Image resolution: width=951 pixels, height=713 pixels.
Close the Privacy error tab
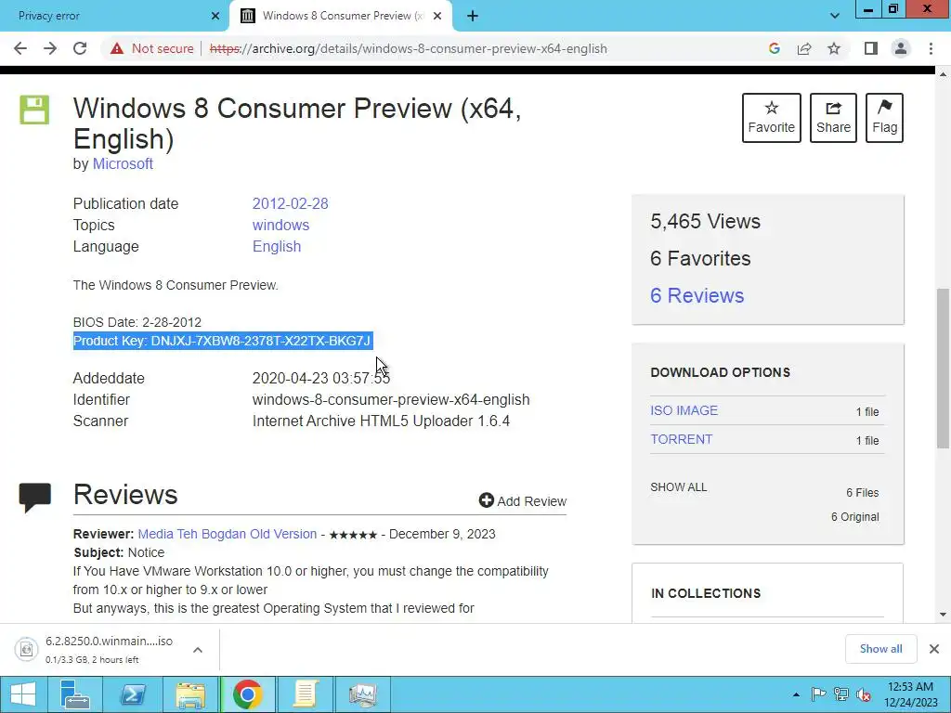pyautogui.click(x=215, y=16)
